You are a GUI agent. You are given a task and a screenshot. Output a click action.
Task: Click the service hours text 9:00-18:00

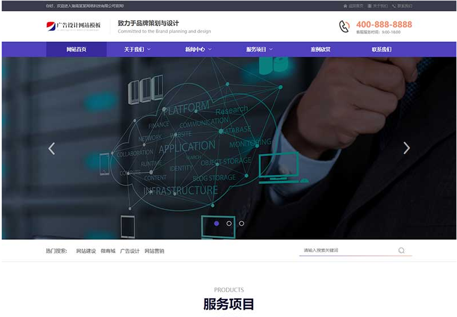point(379,32)
